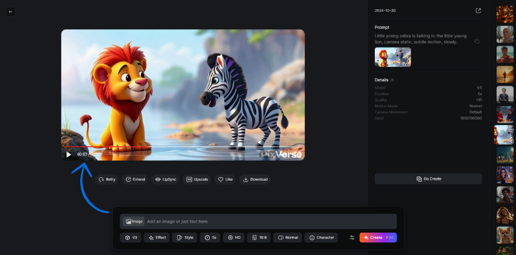Play the lion and zebra video
The height and width of the screenshot is (255, 516).
pos(68,154)
